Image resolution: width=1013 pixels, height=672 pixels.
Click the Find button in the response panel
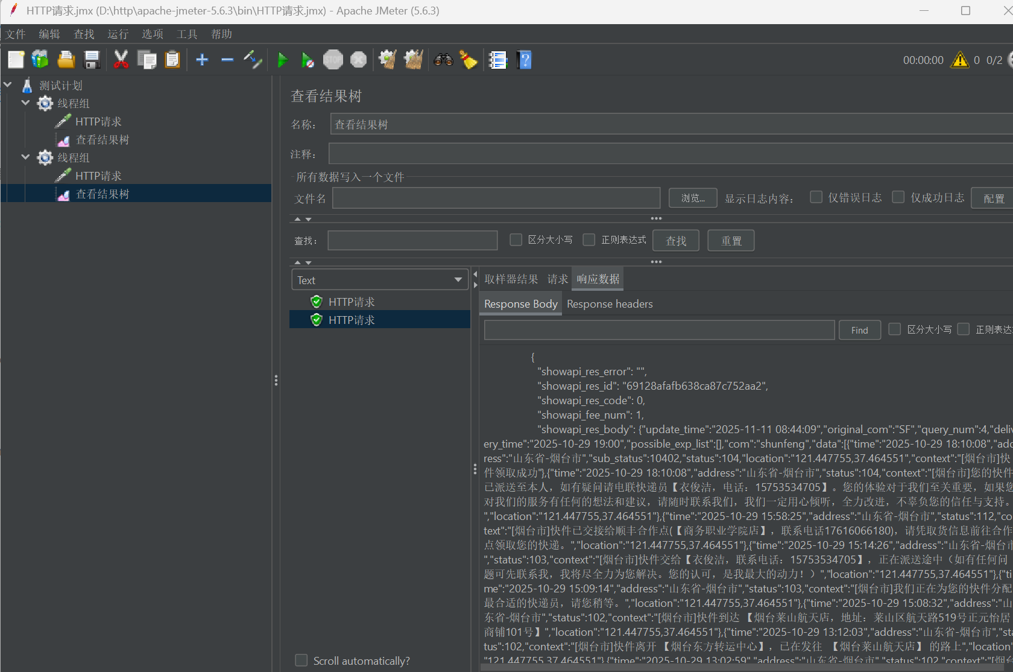pyautogui.click(x=859, y=330)
